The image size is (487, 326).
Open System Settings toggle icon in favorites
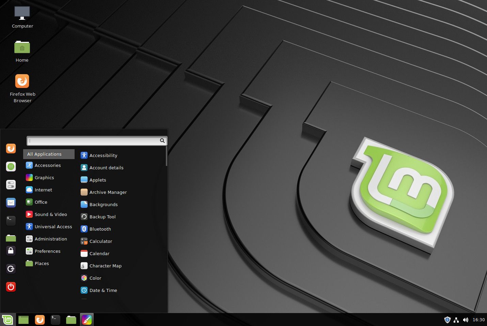click(11, 185)
